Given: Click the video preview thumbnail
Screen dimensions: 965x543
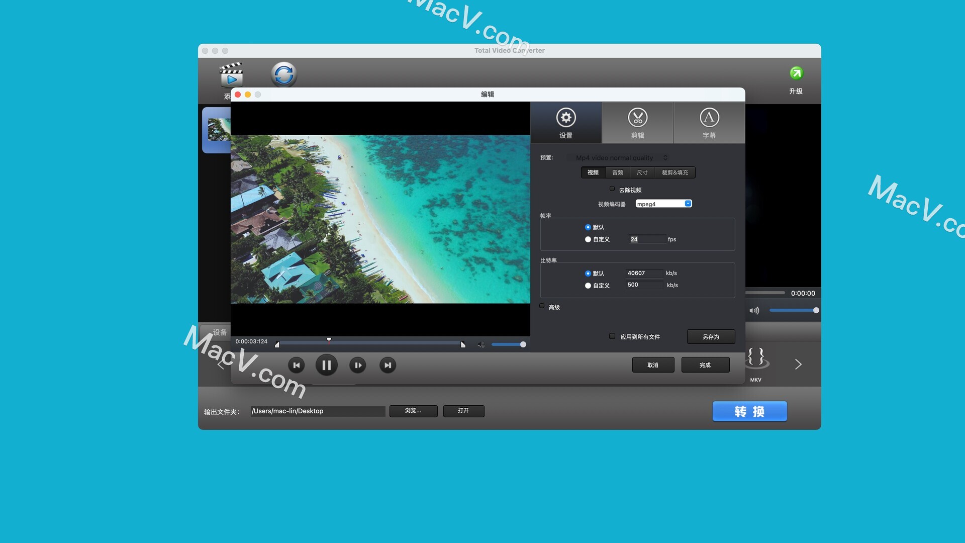Looking at the screenshot, I should (219, 129).
